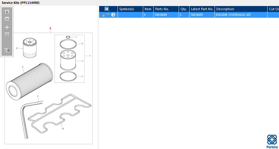Sort by Symbol(s) column header

click(x=130, y=9)
